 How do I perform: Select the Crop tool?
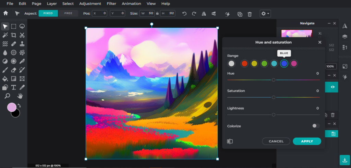pyautogui.click(x=14, y=35)
